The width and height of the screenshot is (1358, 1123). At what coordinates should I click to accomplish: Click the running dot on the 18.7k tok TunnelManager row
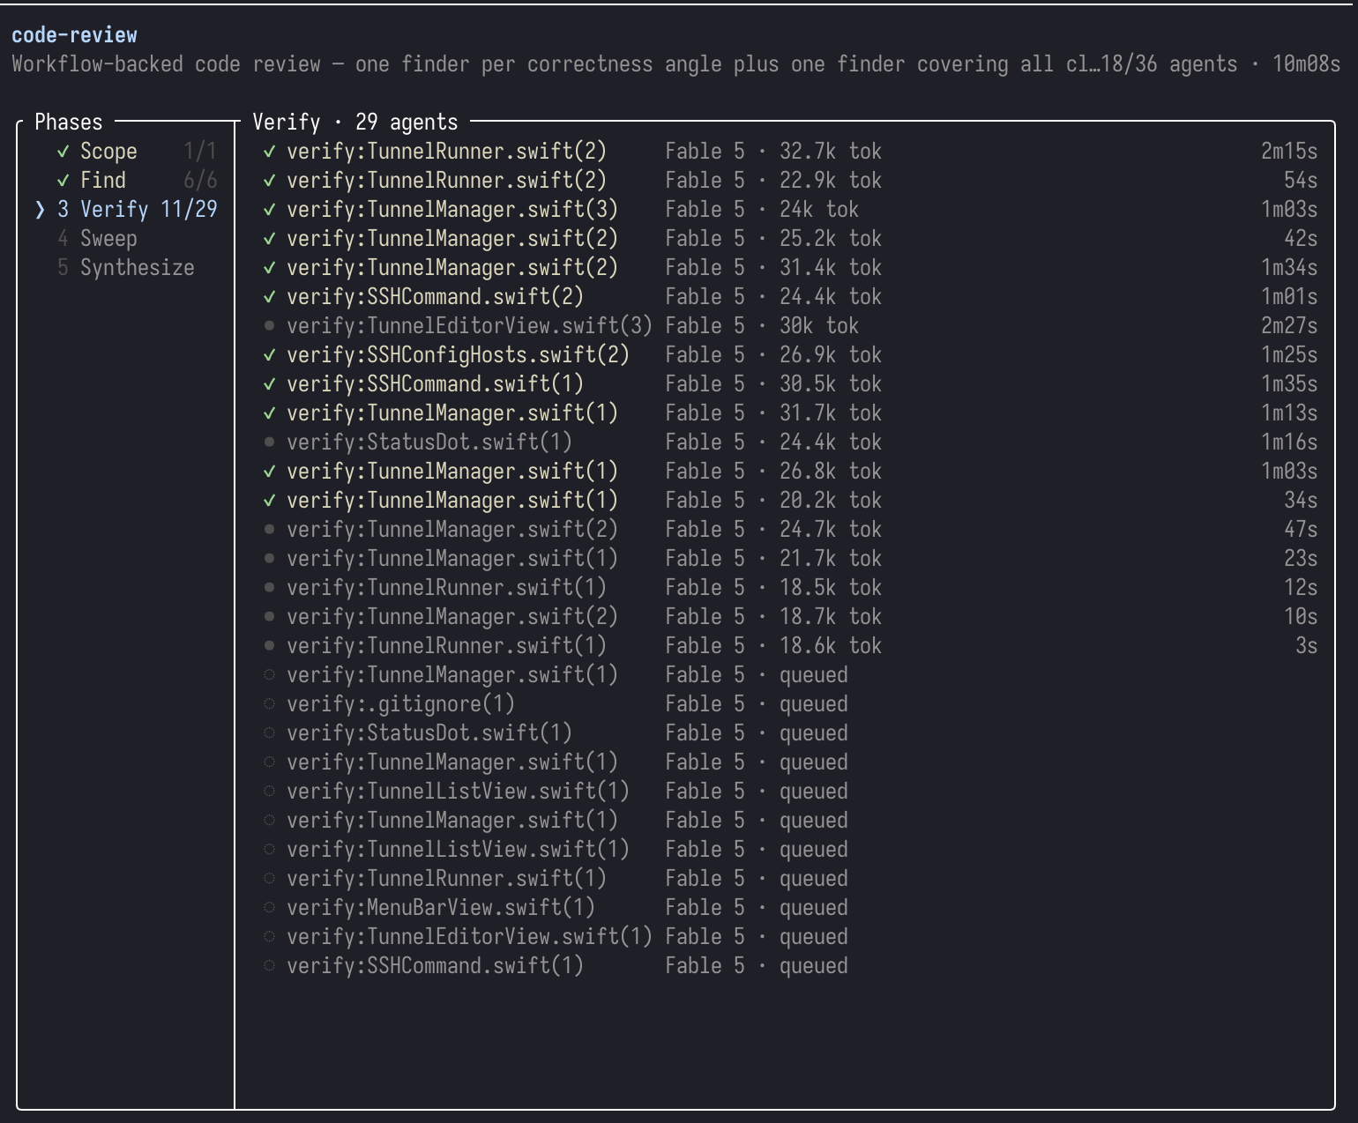pyautogui.click(x=270, y=617)
